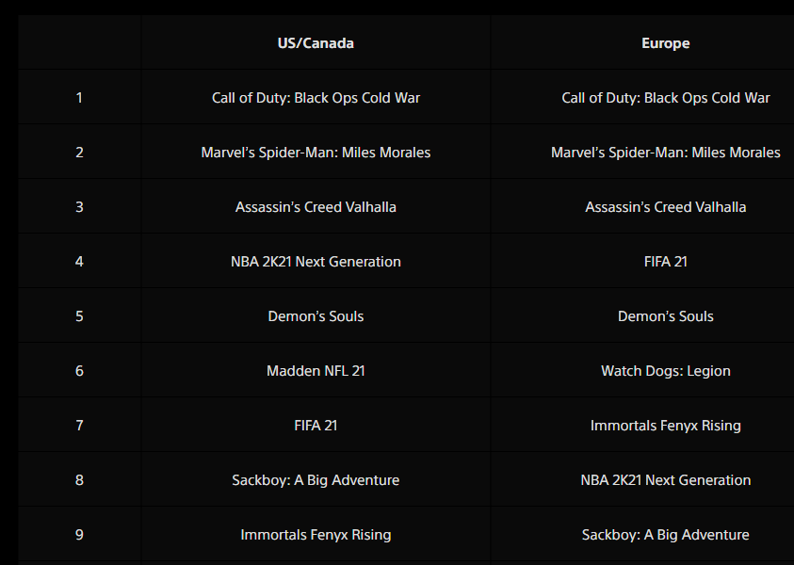Viewport: 794px width, 565px height.
Task: Select Demon's Souls in US/Canada column
Action: click(x=316, y=316)
